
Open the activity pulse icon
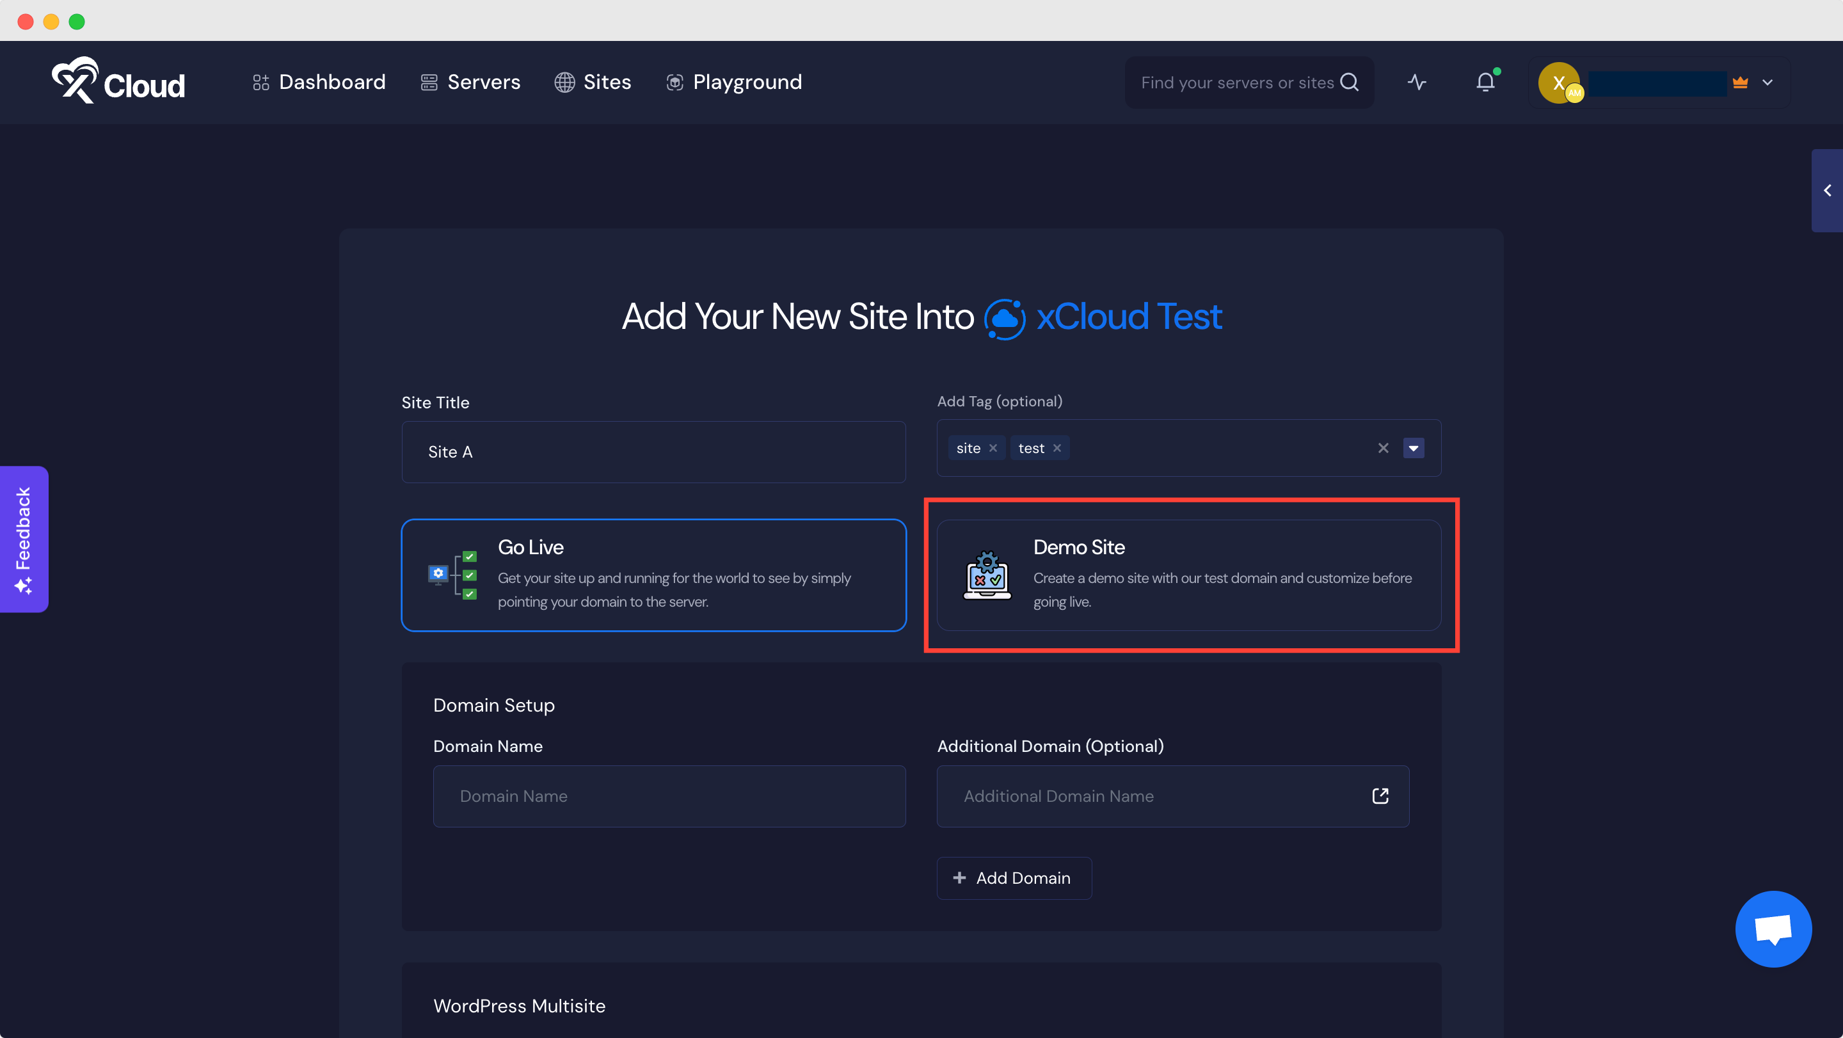1417,81
